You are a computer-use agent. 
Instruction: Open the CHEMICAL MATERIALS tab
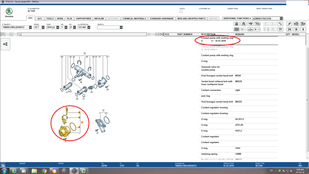pos(134,19)
